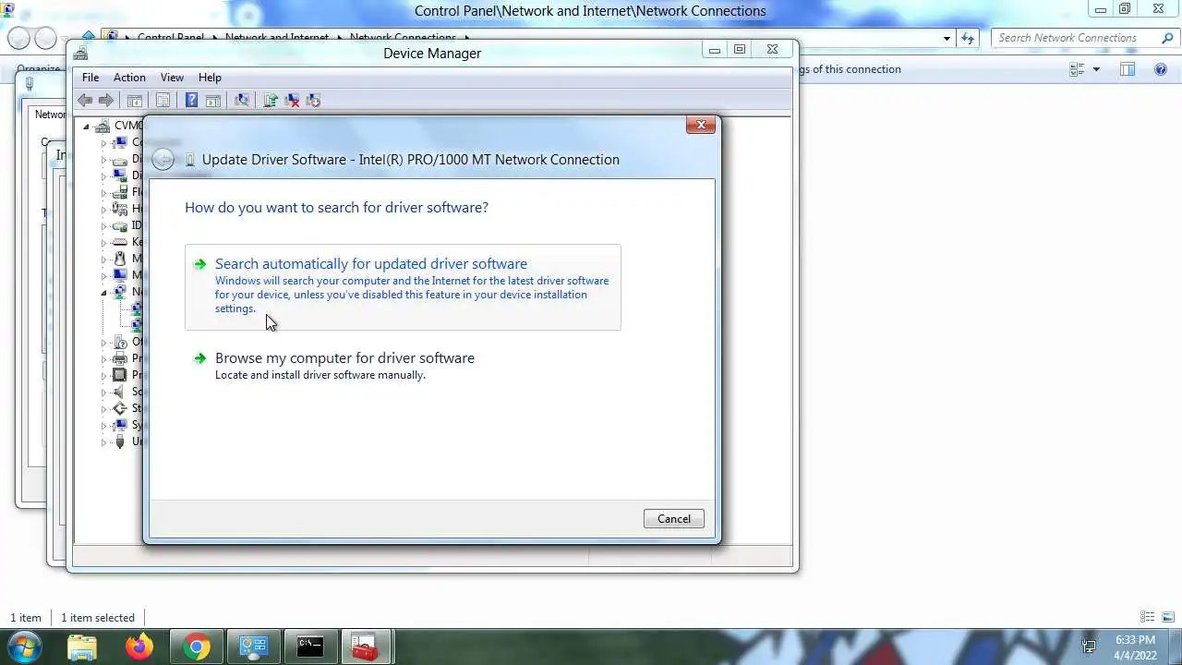Select the USB plug icon in tree
Image resolution: width=1182 pixels, height=665 pixels.
pos(119,441)
